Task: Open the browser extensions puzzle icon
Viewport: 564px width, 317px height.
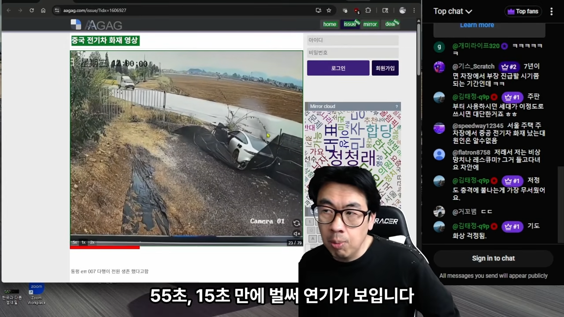Action: click(x=368, y=10)
